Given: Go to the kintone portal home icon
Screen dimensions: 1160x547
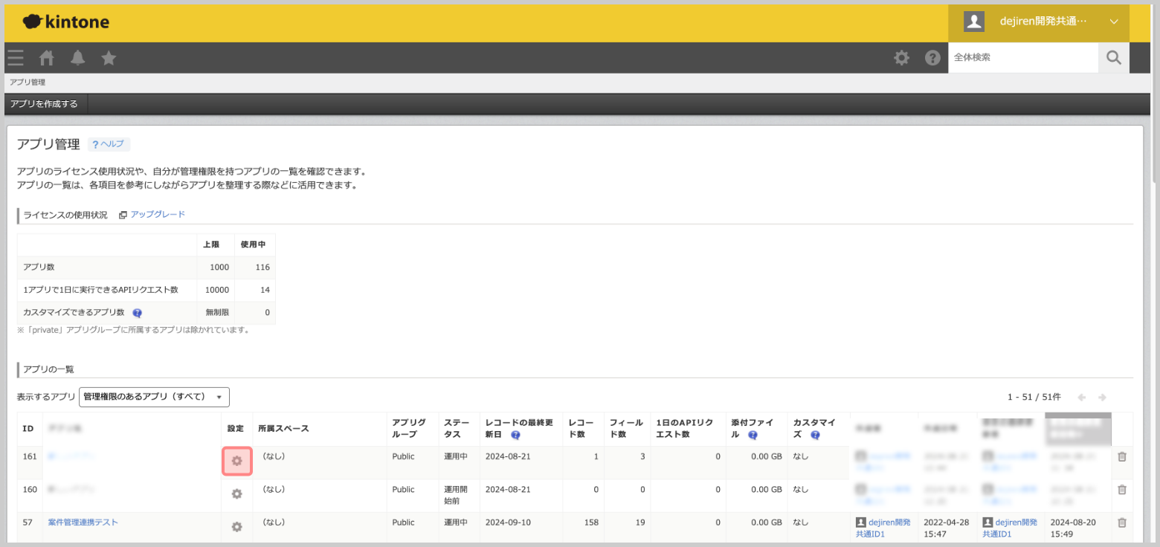Looking at the screenshot, I should click(47, 58).
